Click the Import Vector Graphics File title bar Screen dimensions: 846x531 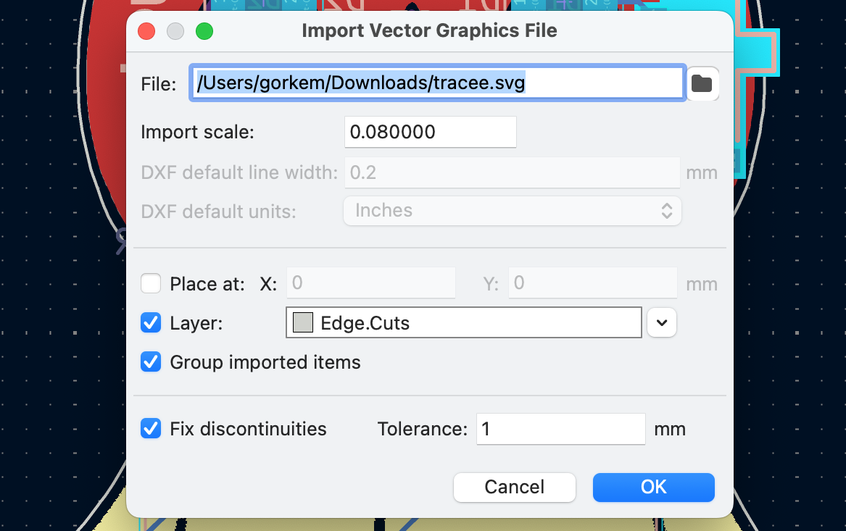point(429,30)
